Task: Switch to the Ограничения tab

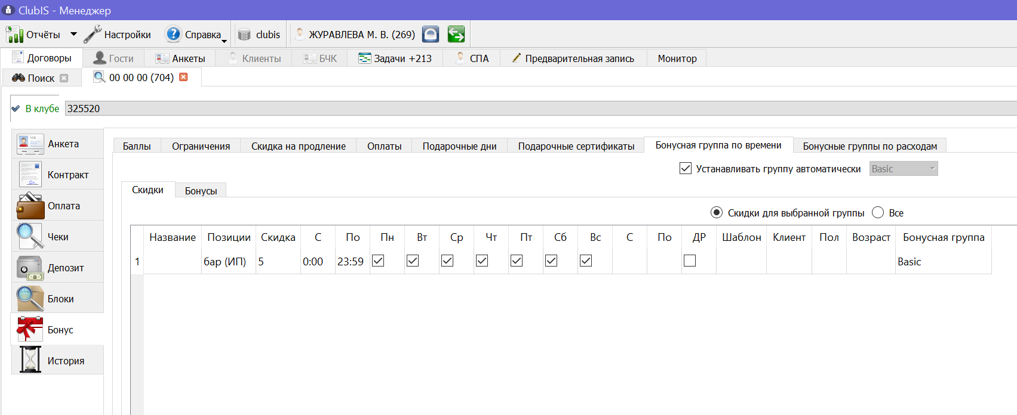Action: click(201, 146)
